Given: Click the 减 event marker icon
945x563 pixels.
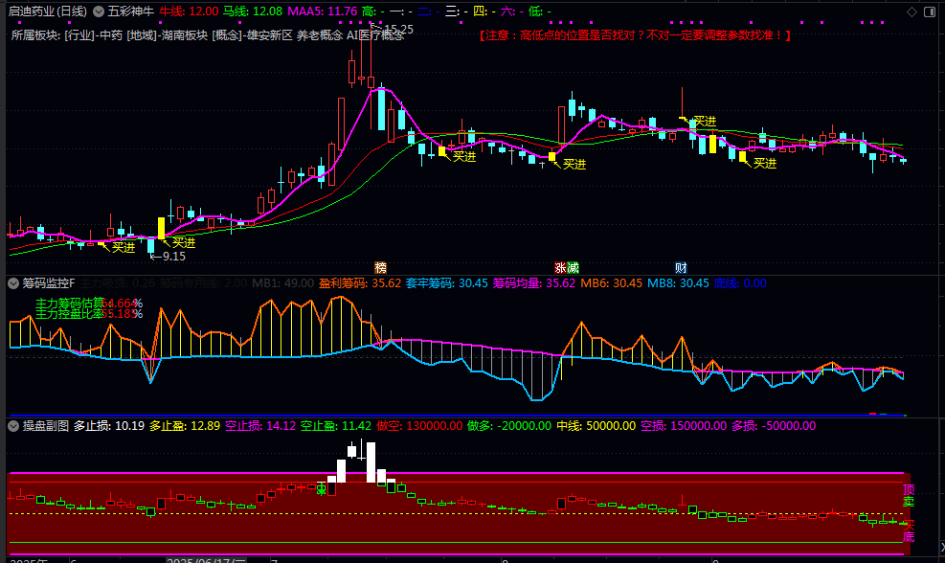Looking at the screenshot, I should click(x=572, y=267).
